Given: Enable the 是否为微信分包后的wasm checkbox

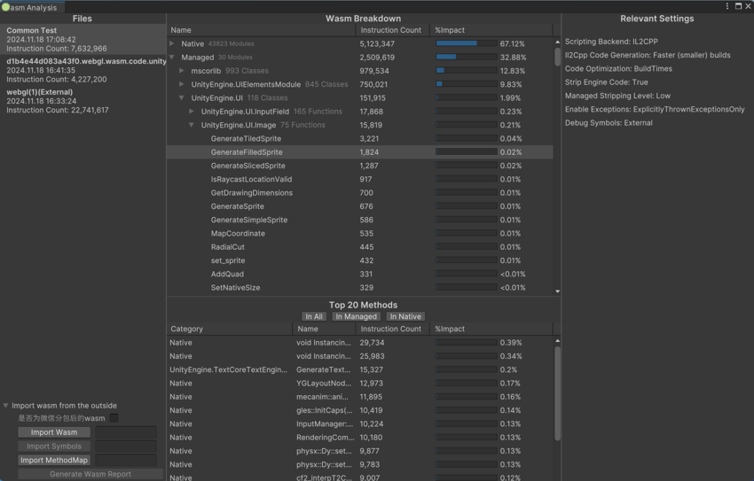Looking at the screenshot, I should pyautogui.click(x=114, y=418).
